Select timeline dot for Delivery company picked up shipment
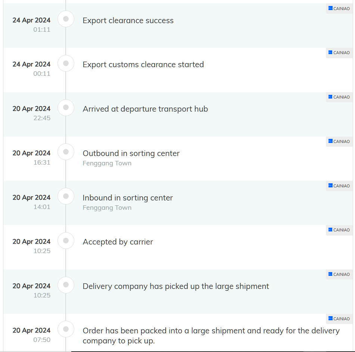Screen dimensions: 355x352 (x=66, y=285)
